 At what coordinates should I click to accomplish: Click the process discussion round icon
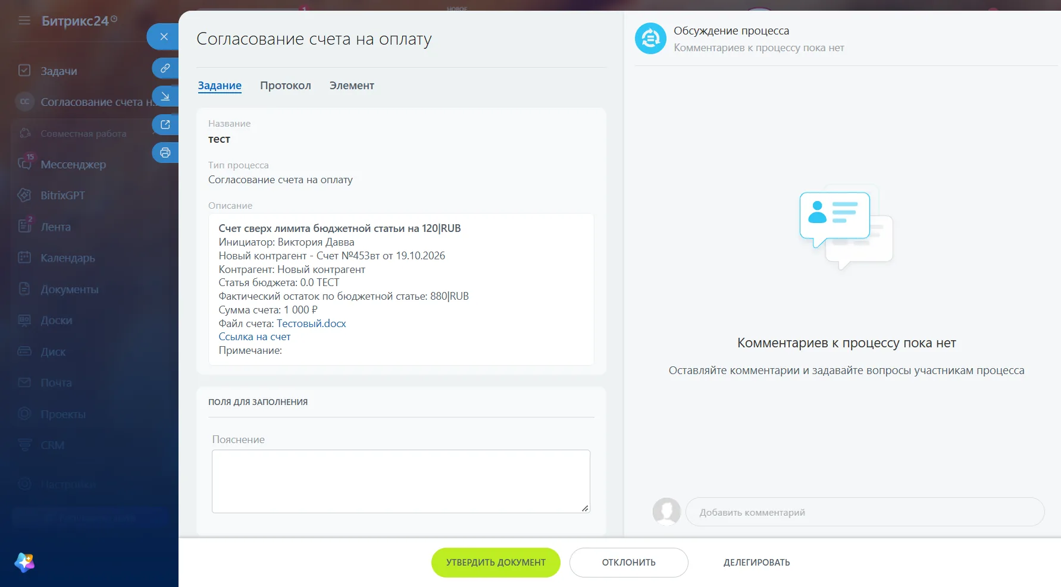click(x=650, y=39)
